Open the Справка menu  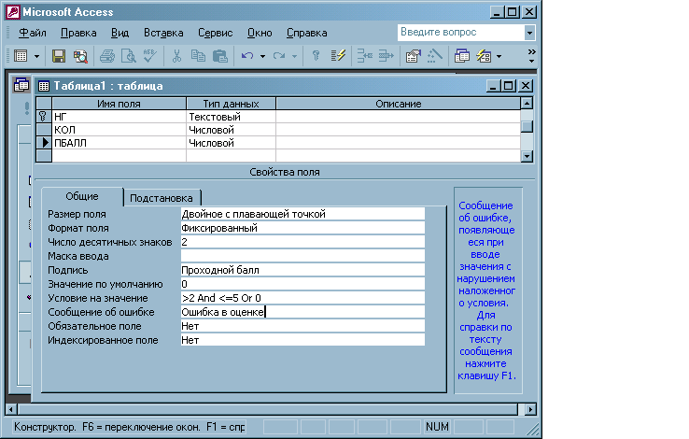point(307,33)
